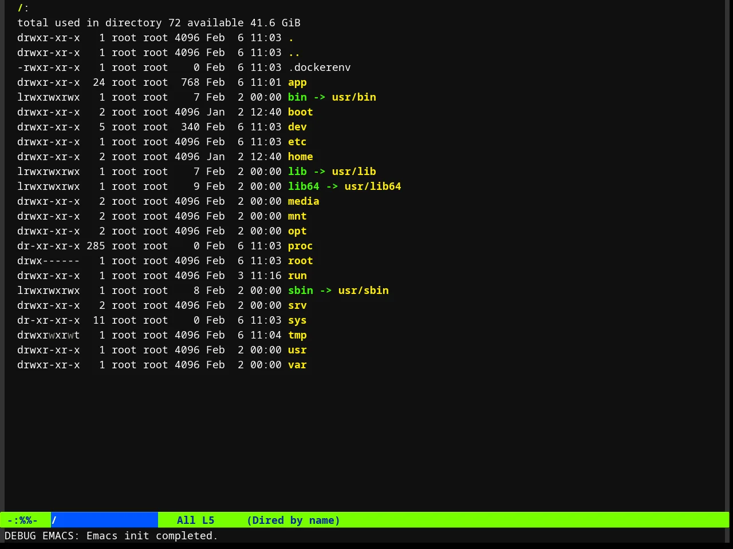Open the tmp directory

pyautogui.click(x=297, y=335)
